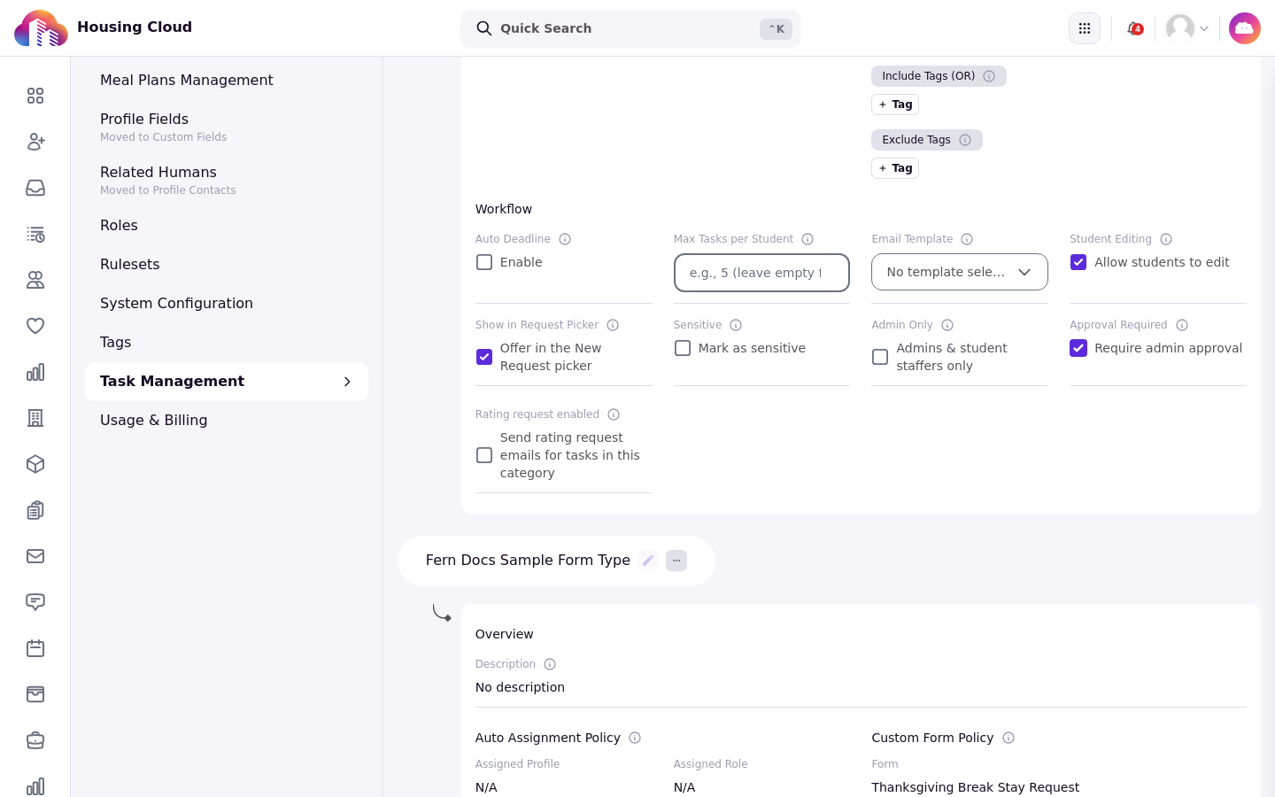This screenshot has height=797, width=1275.
Task: Open the ellipsis menu beside Fern Docs
Action: tap(676, 561)
